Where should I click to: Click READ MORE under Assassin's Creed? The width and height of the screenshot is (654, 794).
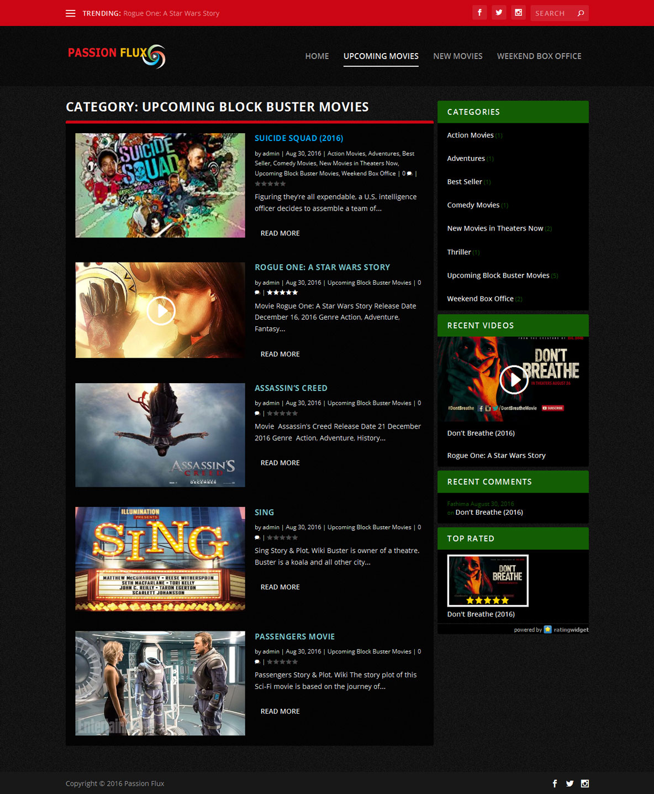(x=280, y=463)
